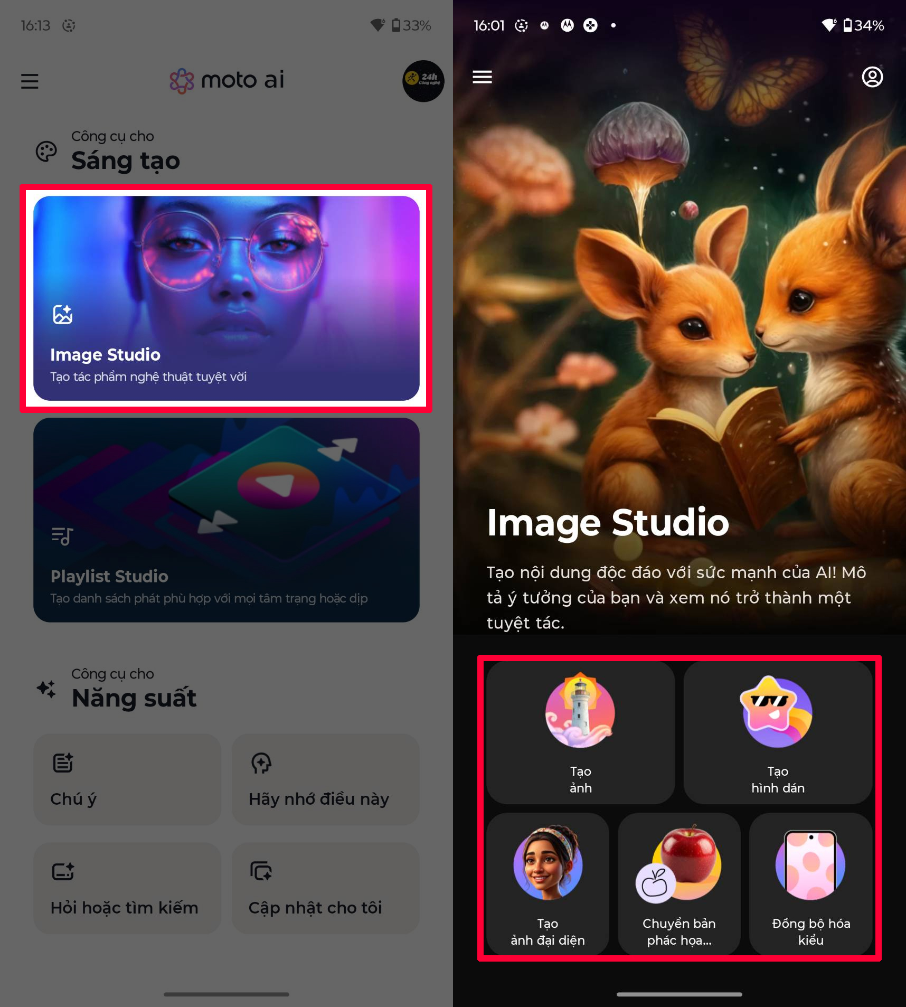Select Hỏi hoặc tìm kiếm
The height and width of the screenshot is (1007, 906).
click(127, 888)
